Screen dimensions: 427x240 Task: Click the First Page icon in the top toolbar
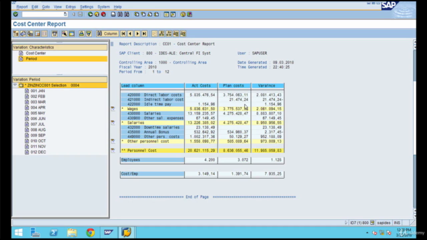point(136,14)
